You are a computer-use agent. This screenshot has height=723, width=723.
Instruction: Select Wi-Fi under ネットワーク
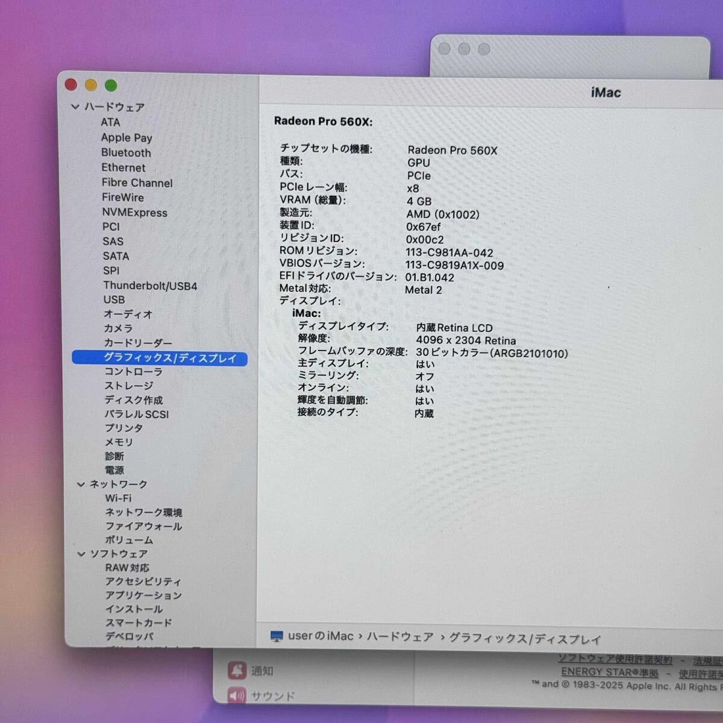click(x=118, y=498)
